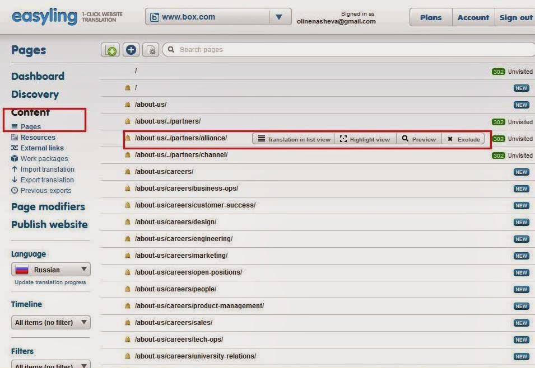Click the Russian flag icon
535x368 pixels.
pos(22,270)
